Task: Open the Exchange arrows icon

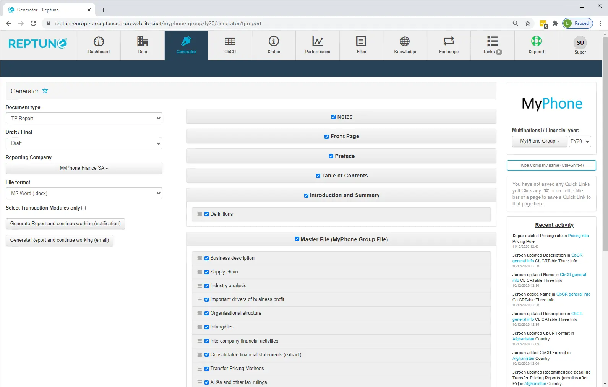Action: (449, 41)
